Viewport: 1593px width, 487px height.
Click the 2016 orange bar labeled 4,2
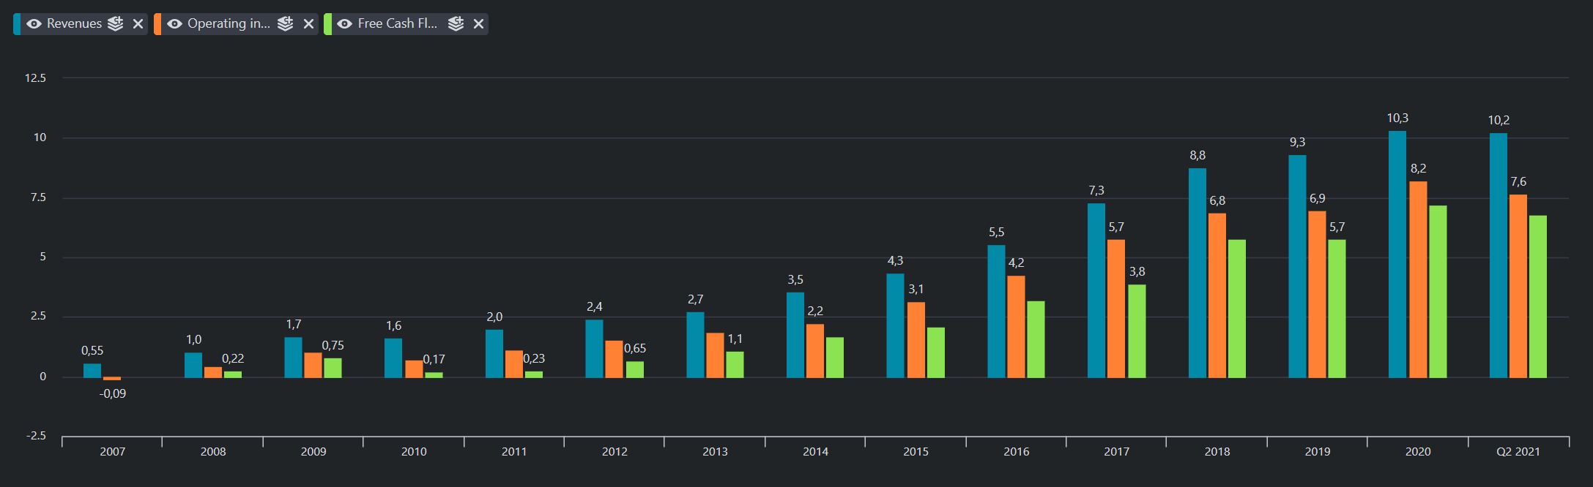[x=1016, y=327]
